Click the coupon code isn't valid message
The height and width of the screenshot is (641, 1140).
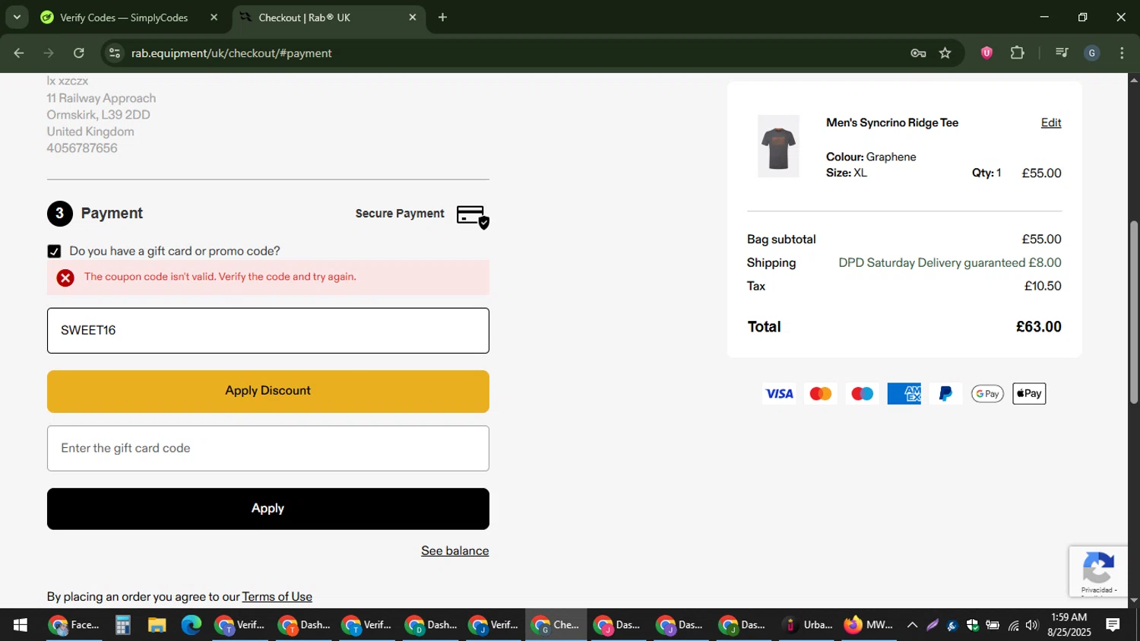point(220,277)
